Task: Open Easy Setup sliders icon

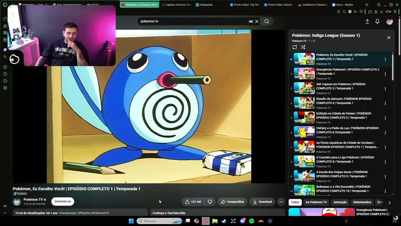Action: click(x=396, y=12)
